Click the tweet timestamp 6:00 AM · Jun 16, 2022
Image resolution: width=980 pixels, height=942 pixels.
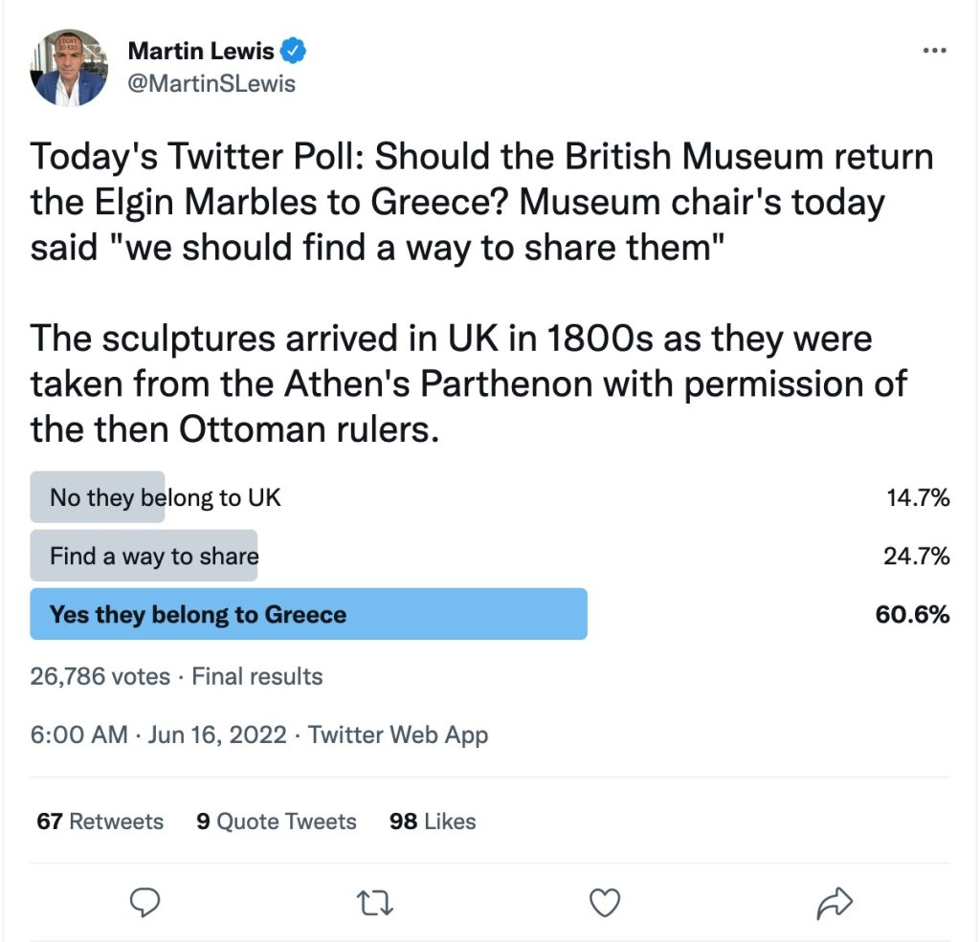(158, 734)
